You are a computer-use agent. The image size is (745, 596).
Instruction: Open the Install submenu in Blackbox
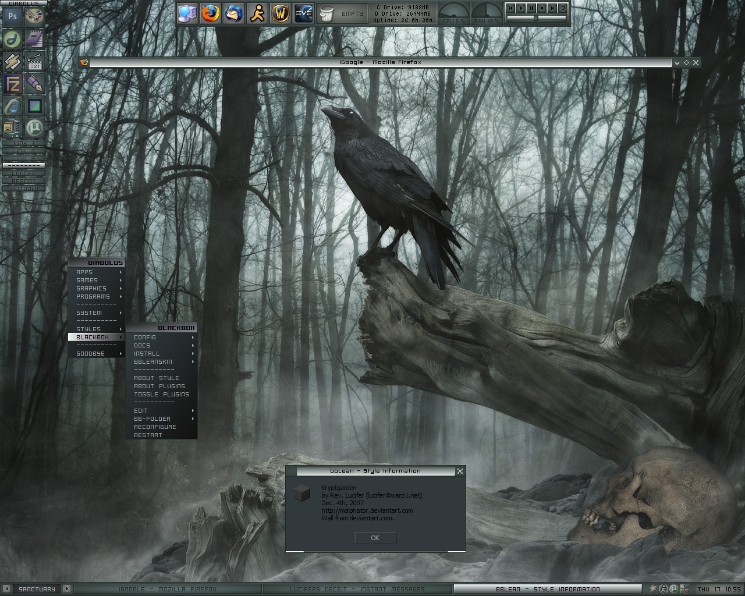[162, 353]
